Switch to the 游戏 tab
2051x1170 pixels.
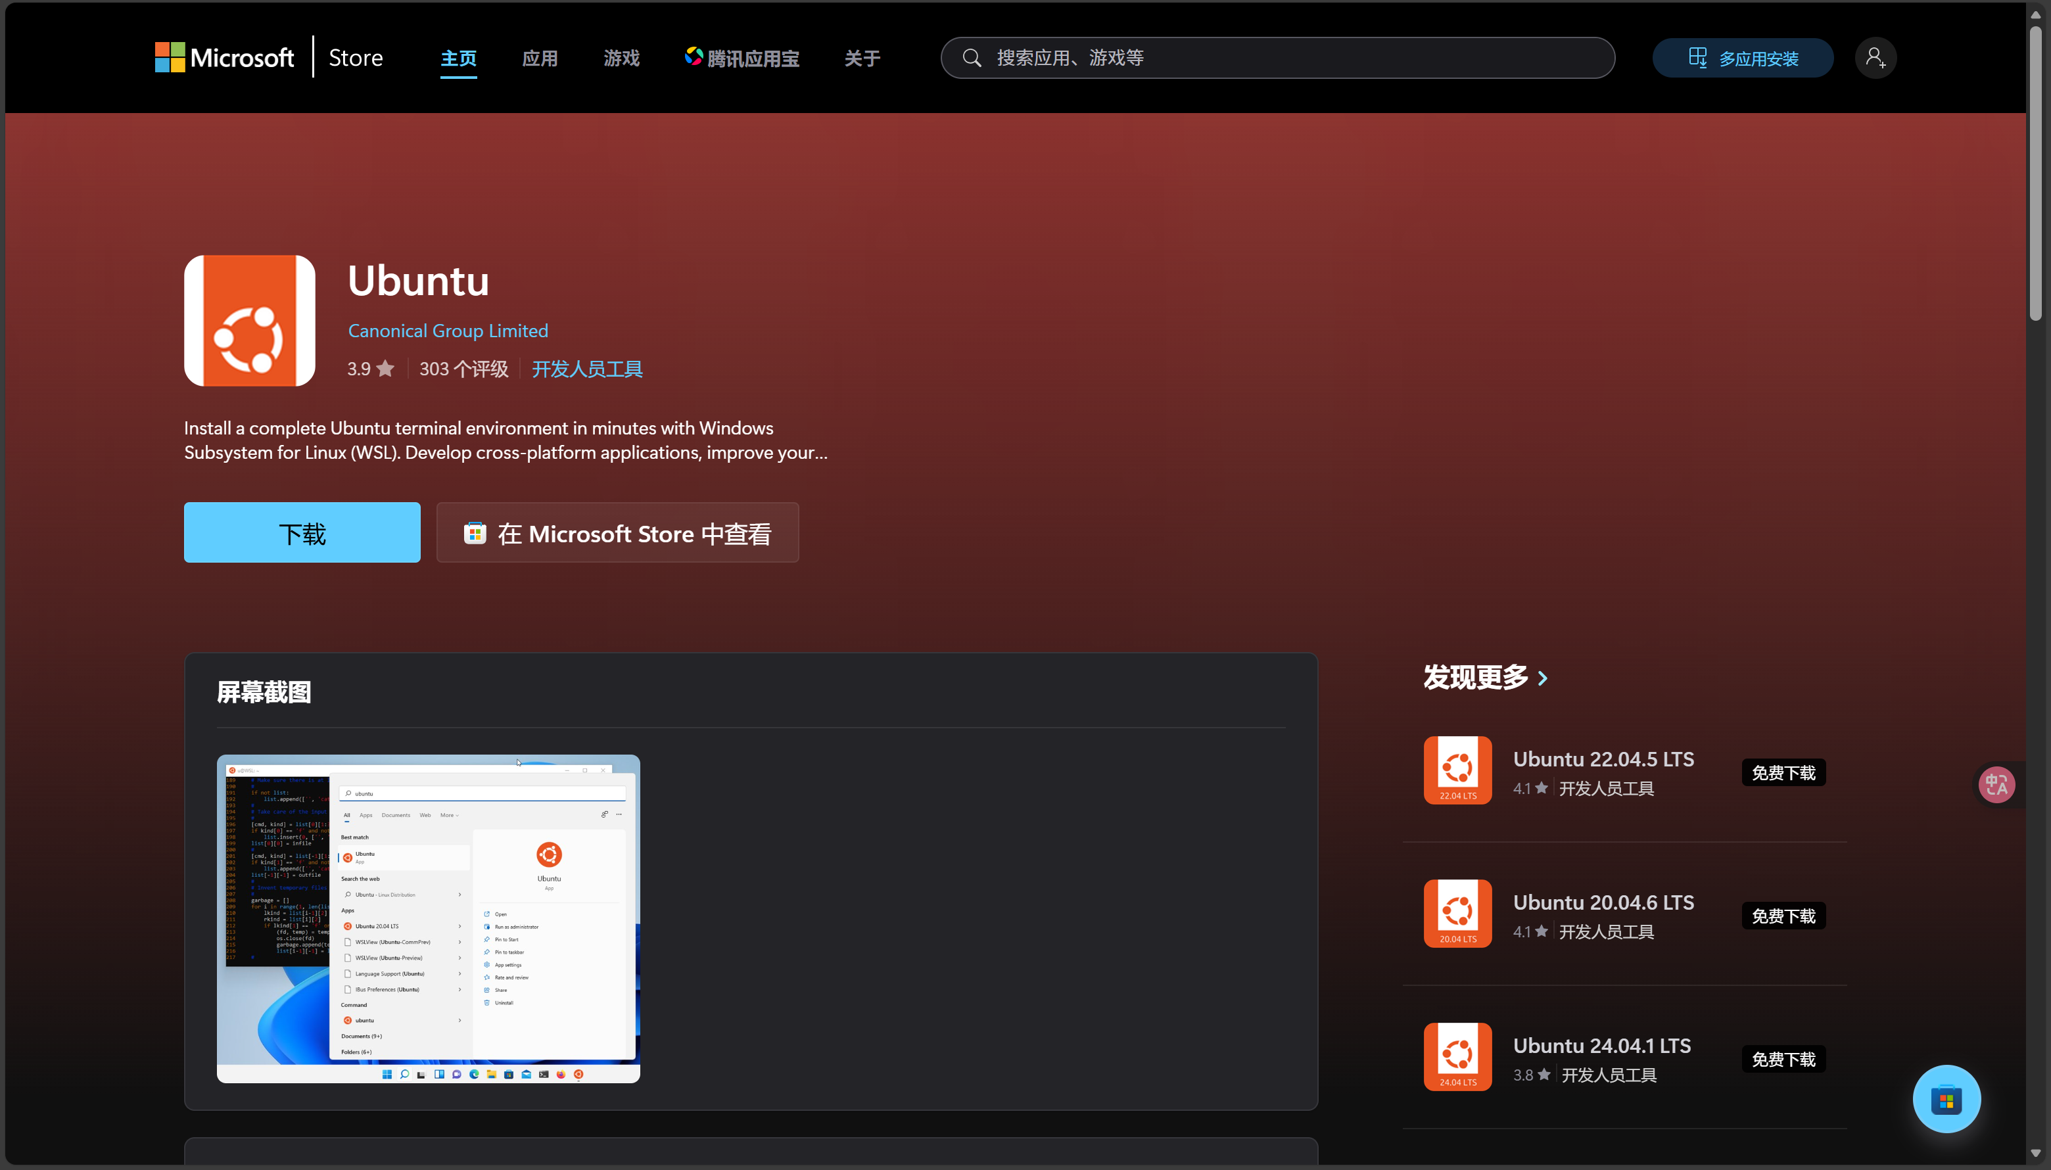621,59
